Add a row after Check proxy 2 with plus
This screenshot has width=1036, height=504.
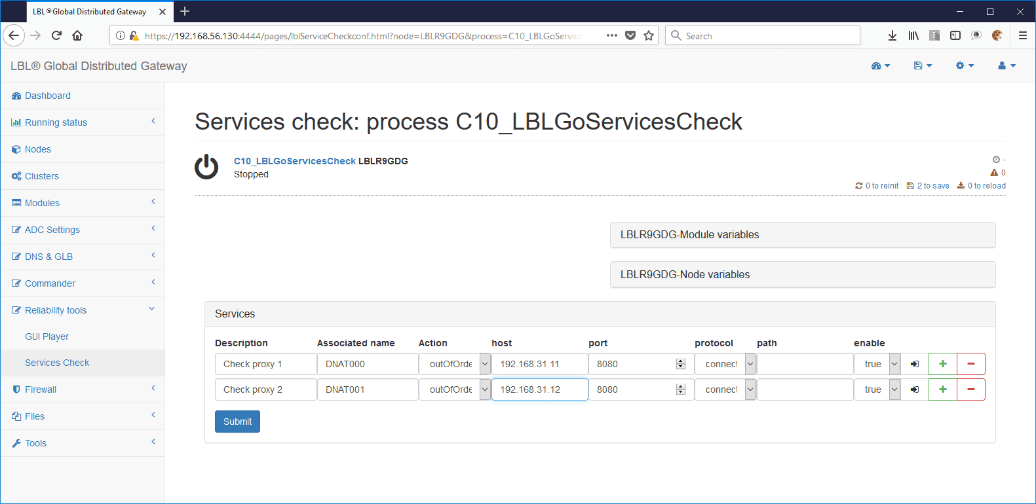943,389
